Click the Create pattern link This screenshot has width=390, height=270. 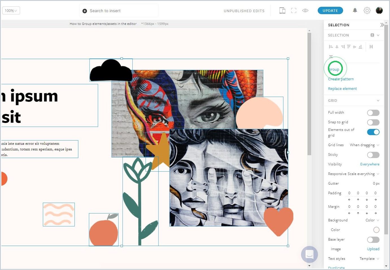click(x=341, y=79)
